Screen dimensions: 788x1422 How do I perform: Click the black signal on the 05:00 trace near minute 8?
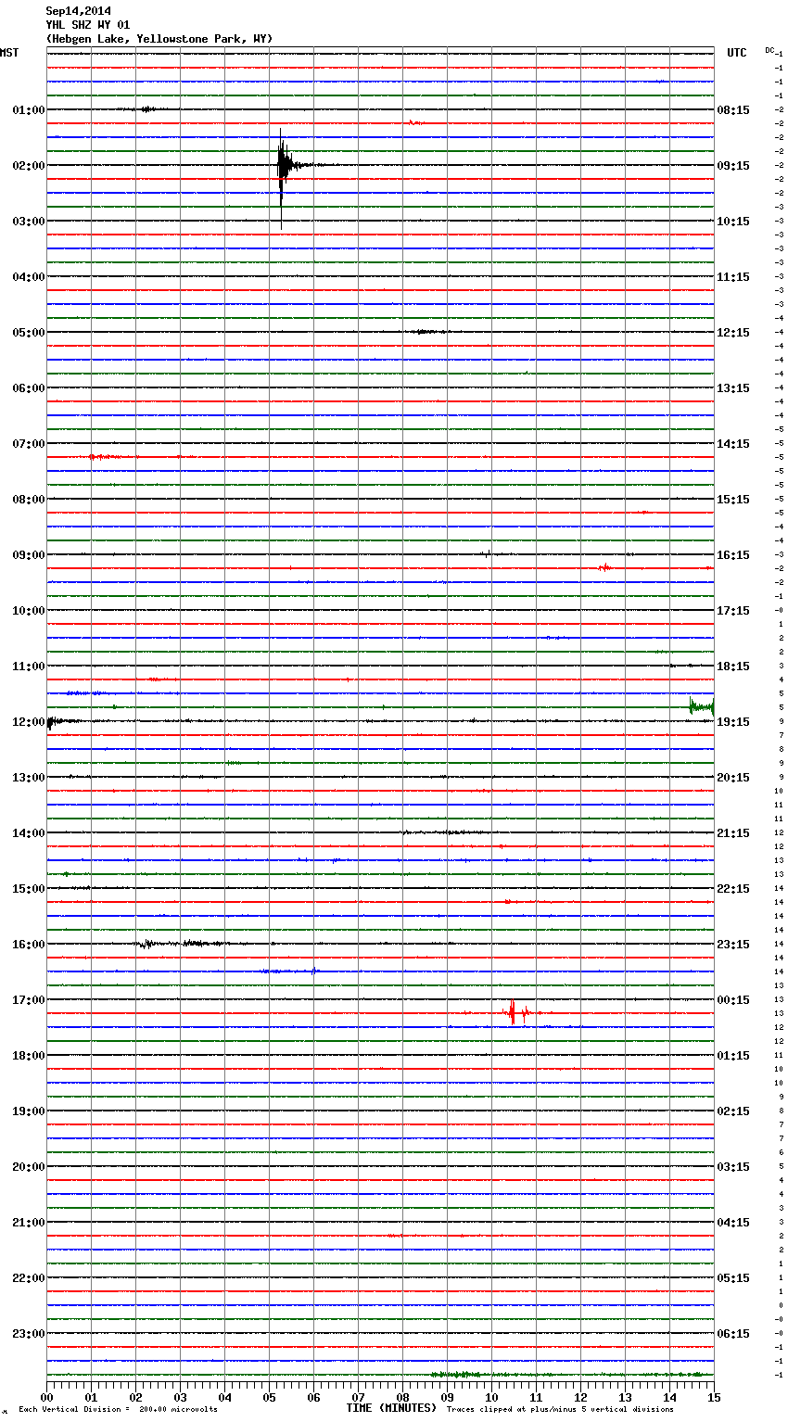pyautogui.click(x=428, y=332)
